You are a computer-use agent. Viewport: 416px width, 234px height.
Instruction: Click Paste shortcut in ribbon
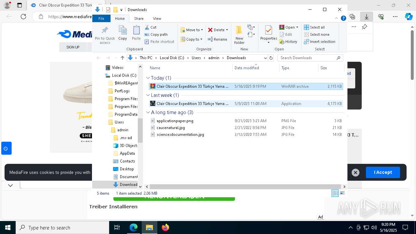click(x=159, y=42)
